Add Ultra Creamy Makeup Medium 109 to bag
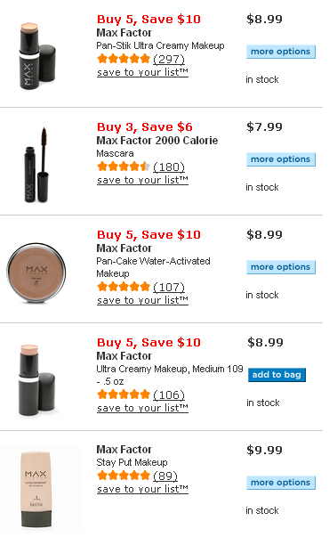Viewport: 329px width, 537px height. tap(277, 375)
